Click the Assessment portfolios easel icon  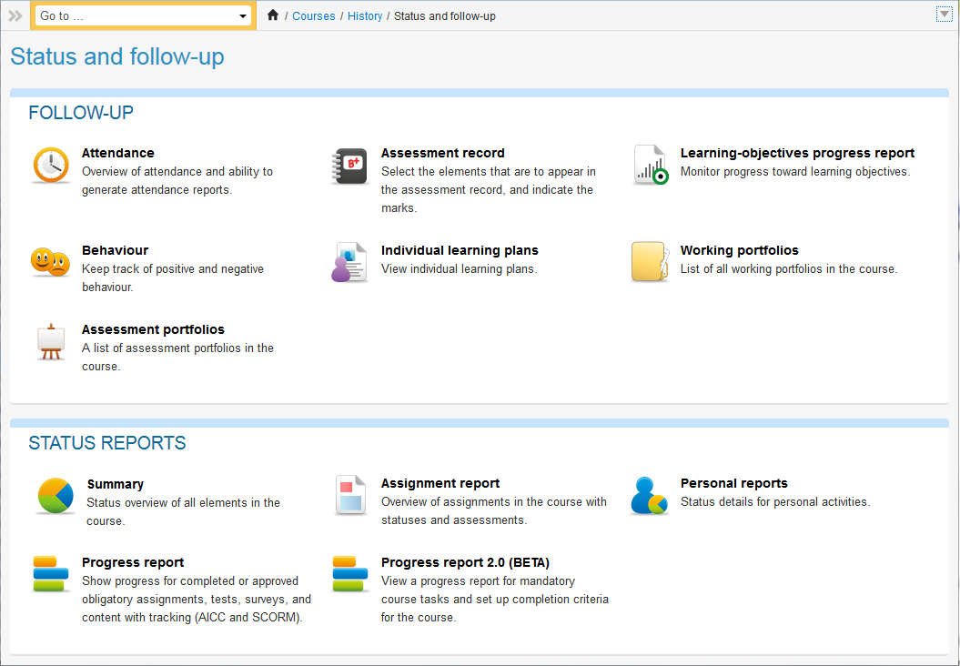pyautogui.click(x=51, y=342)
